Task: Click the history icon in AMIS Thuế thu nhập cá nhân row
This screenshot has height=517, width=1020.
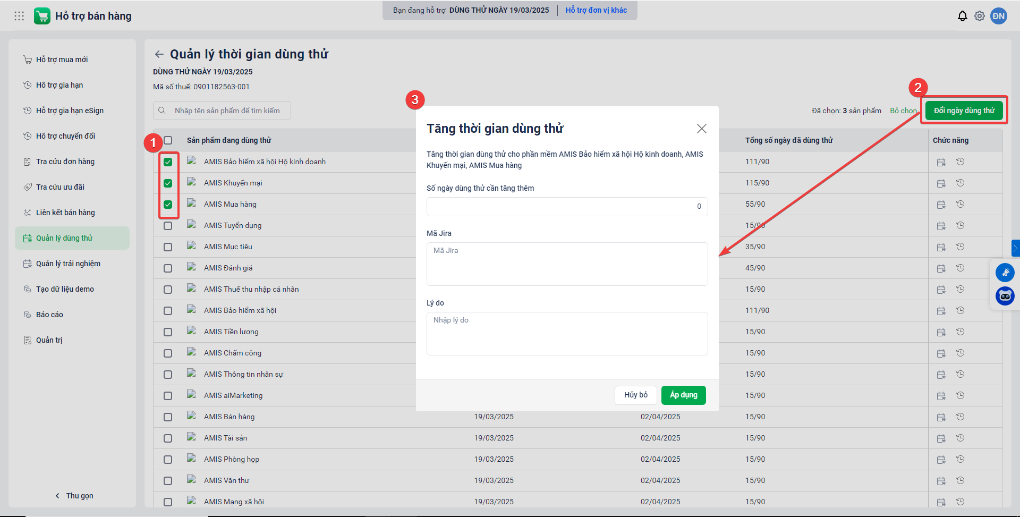Action: [960, 289]
